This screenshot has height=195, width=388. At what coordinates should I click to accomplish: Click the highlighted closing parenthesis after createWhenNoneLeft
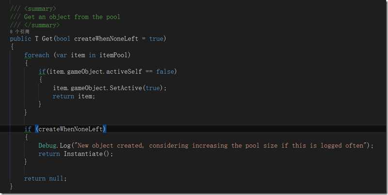(104, 129)
